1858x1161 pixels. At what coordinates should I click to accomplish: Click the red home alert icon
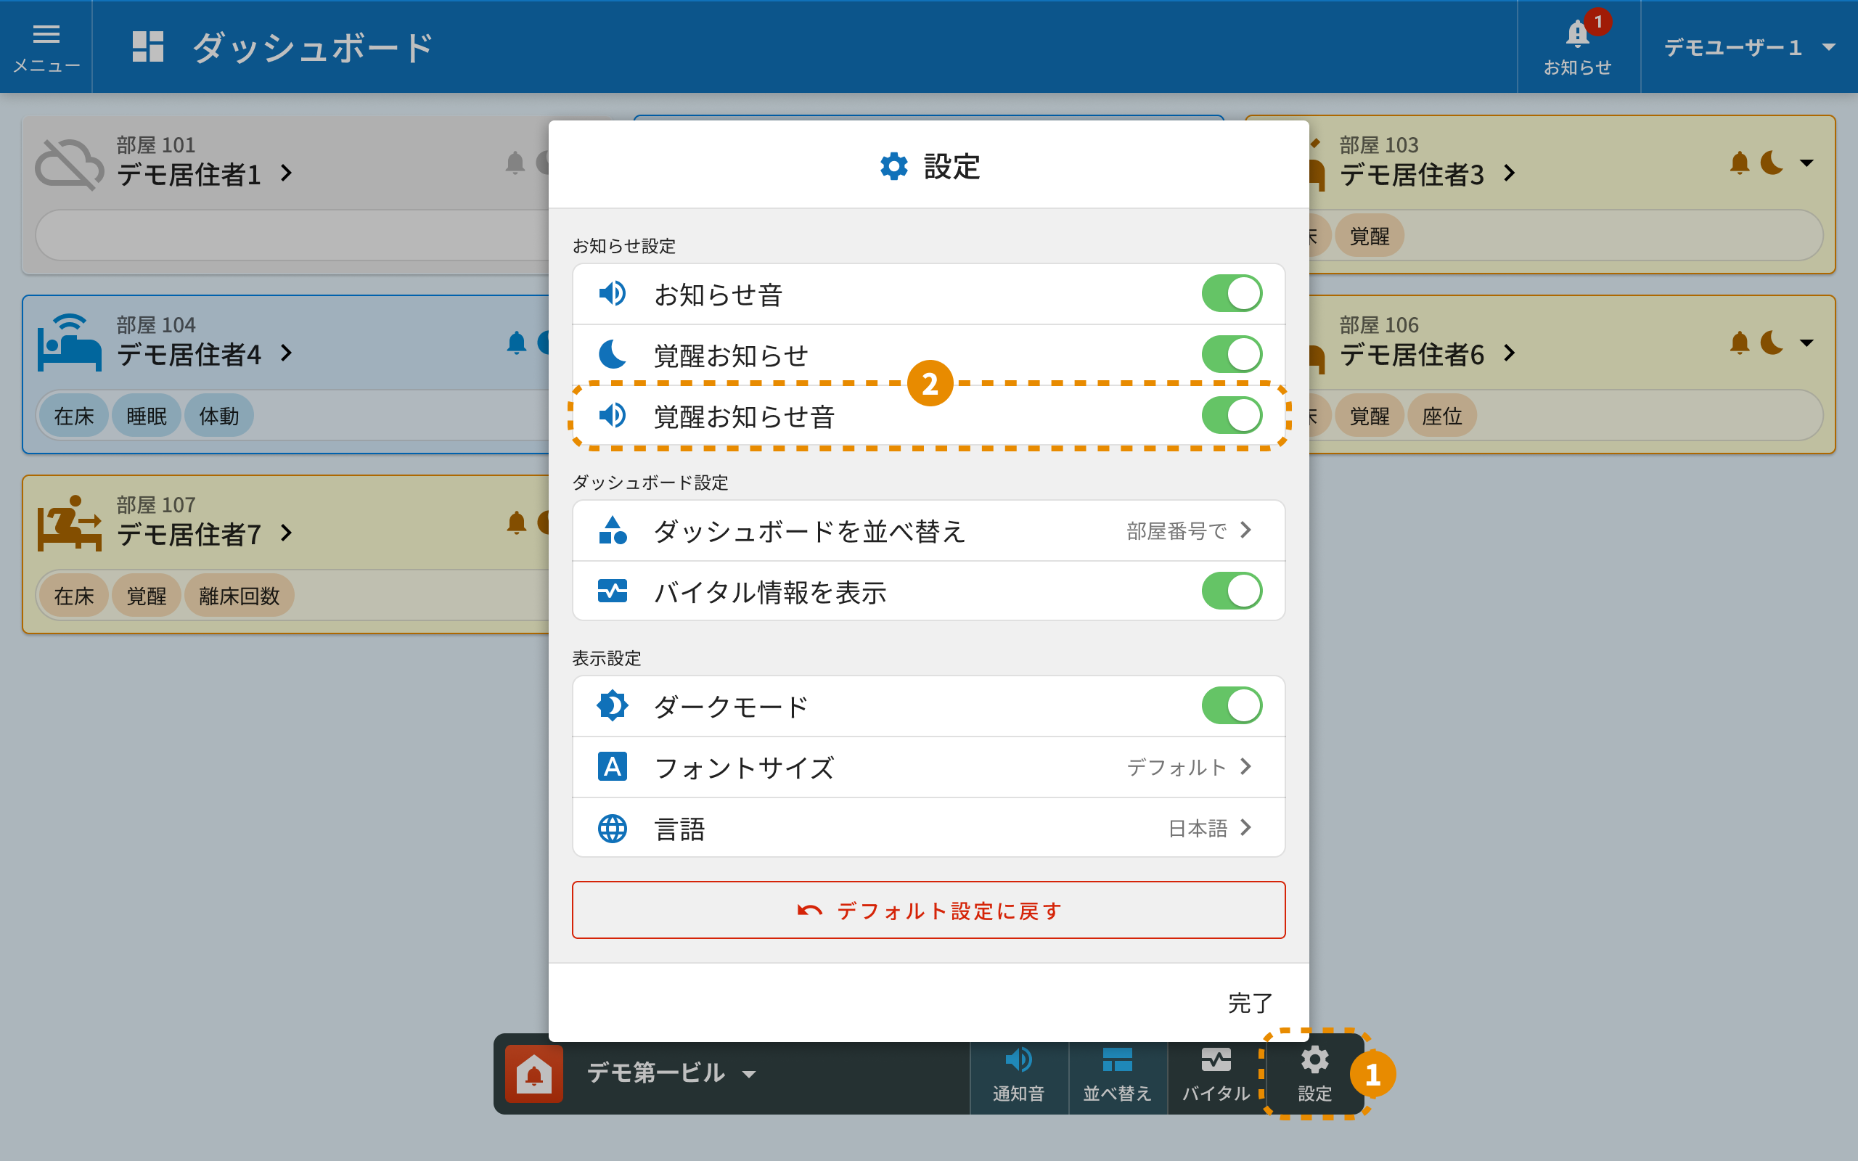pyautogui.click(x=533, y=1072)
